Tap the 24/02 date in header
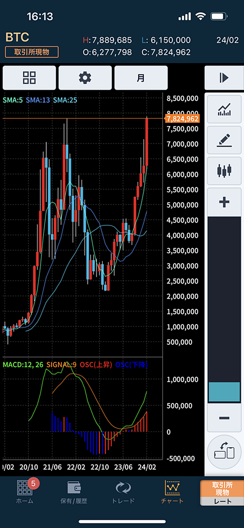 (x=227, y=40)
